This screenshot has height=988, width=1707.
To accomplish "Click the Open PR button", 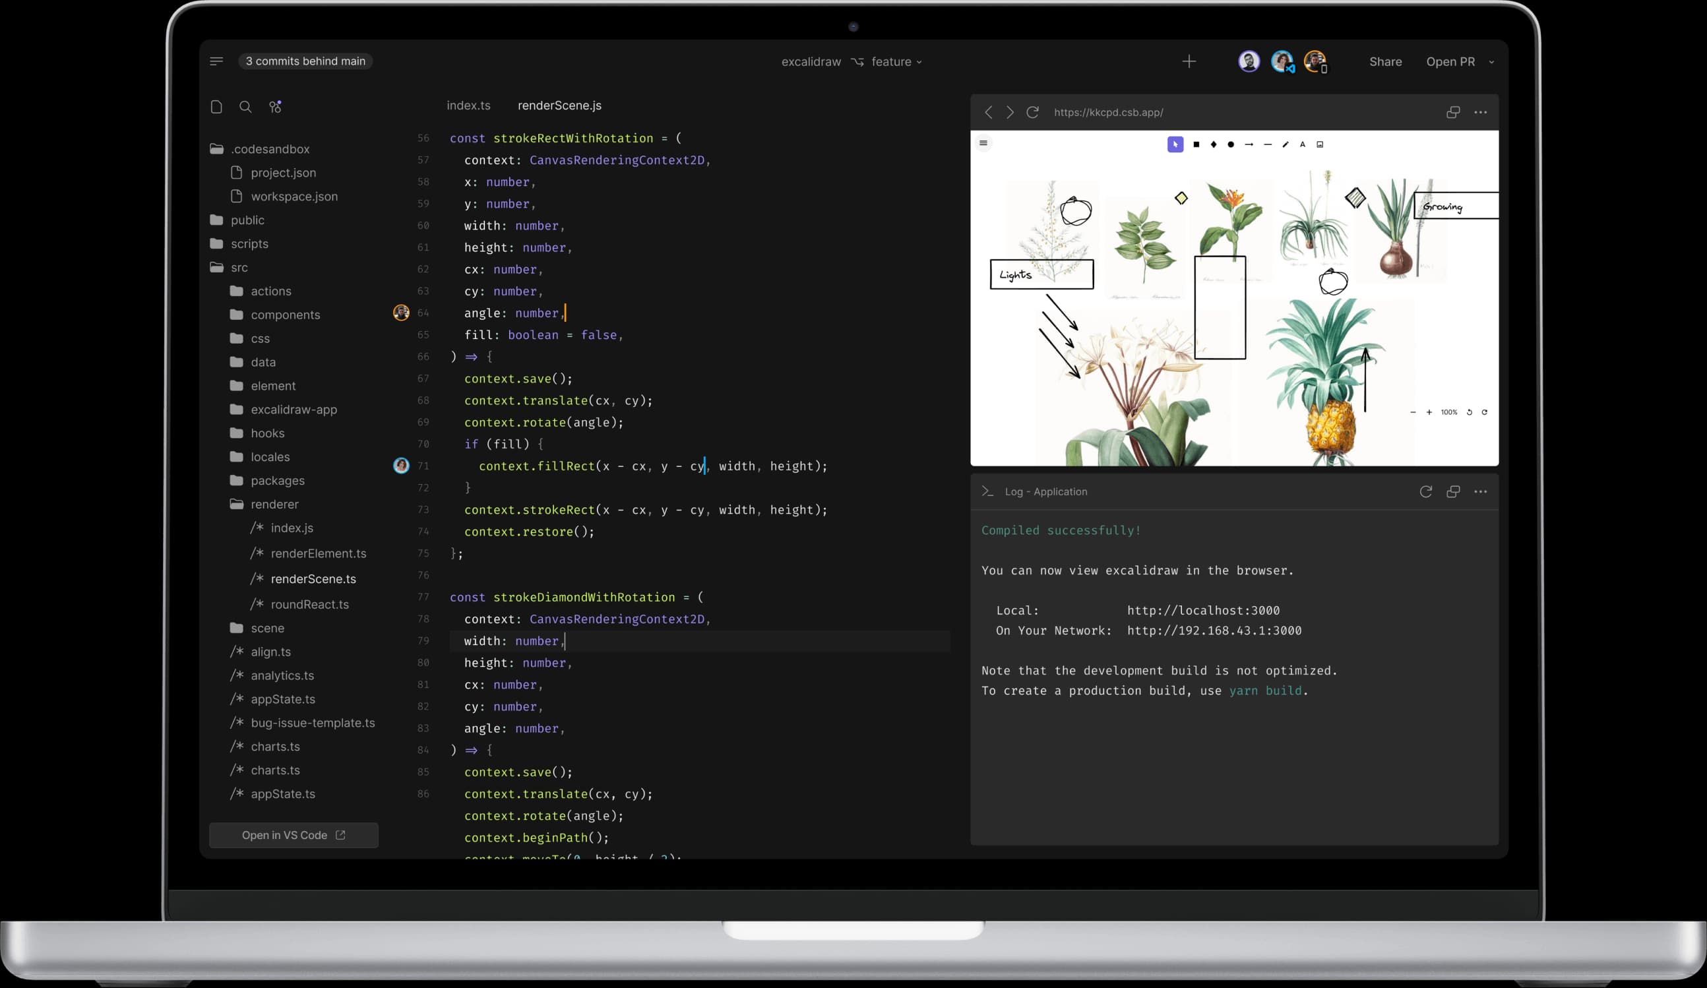I will [x=1450, y=61].
